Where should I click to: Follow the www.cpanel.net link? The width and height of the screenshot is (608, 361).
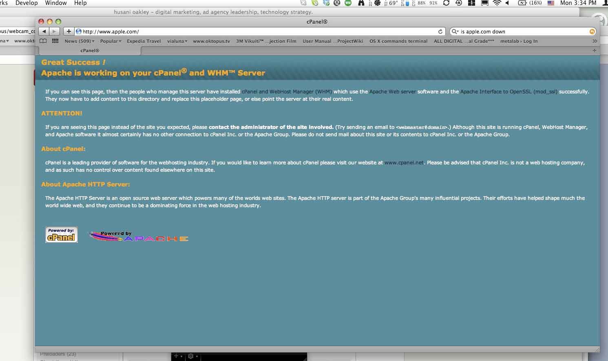click(x=404, y=163)
